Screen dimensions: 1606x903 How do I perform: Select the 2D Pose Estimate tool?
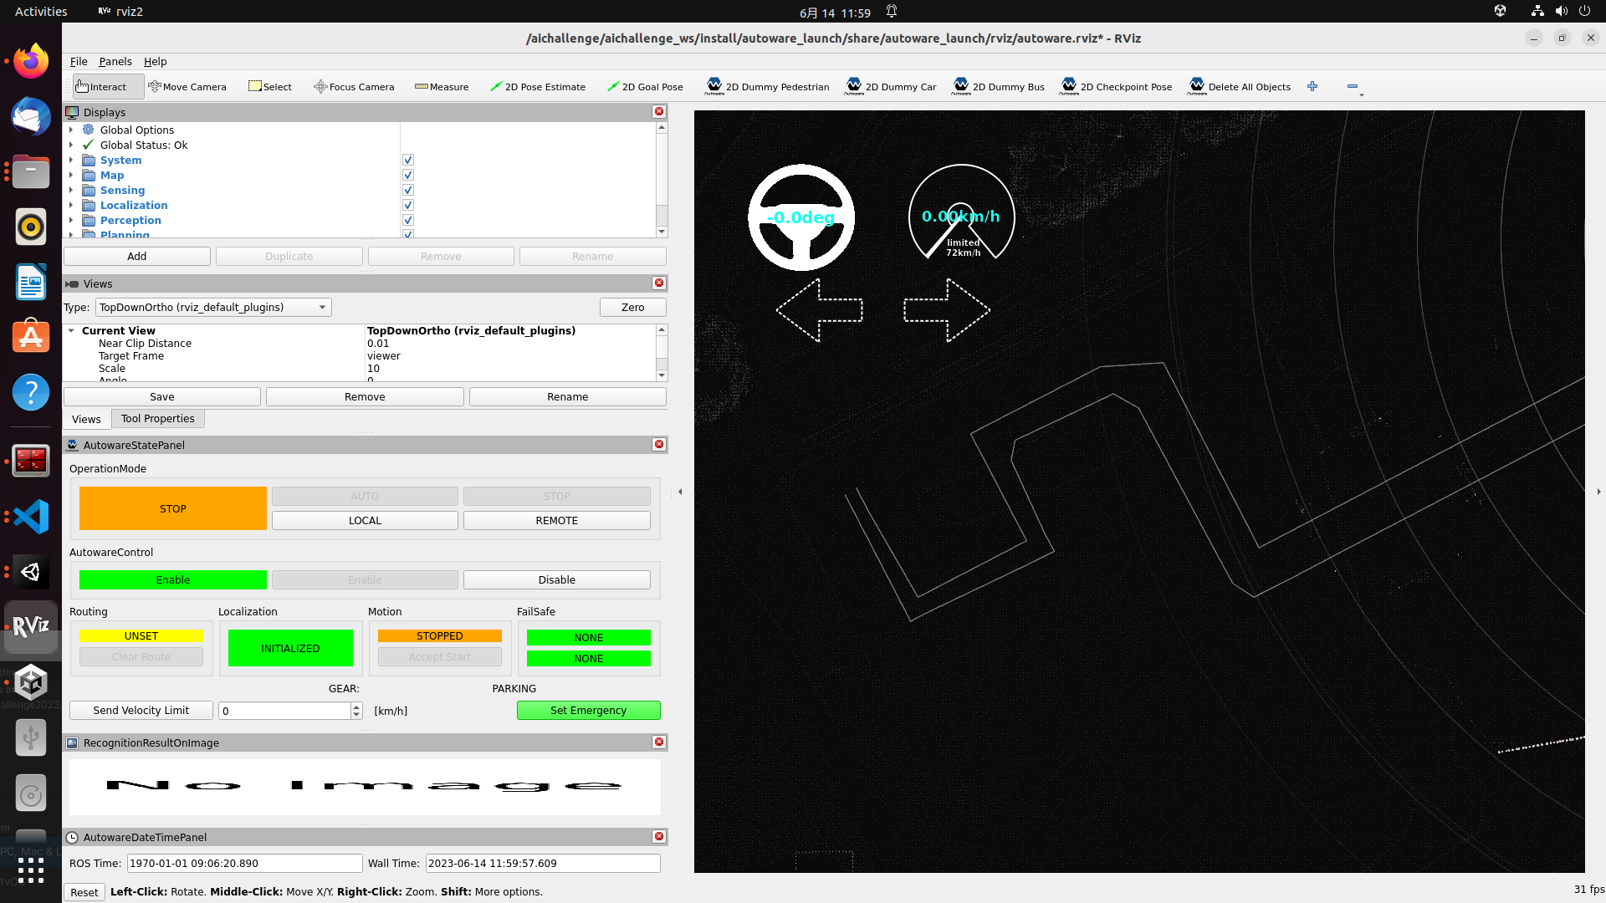[x=538, y=87]
